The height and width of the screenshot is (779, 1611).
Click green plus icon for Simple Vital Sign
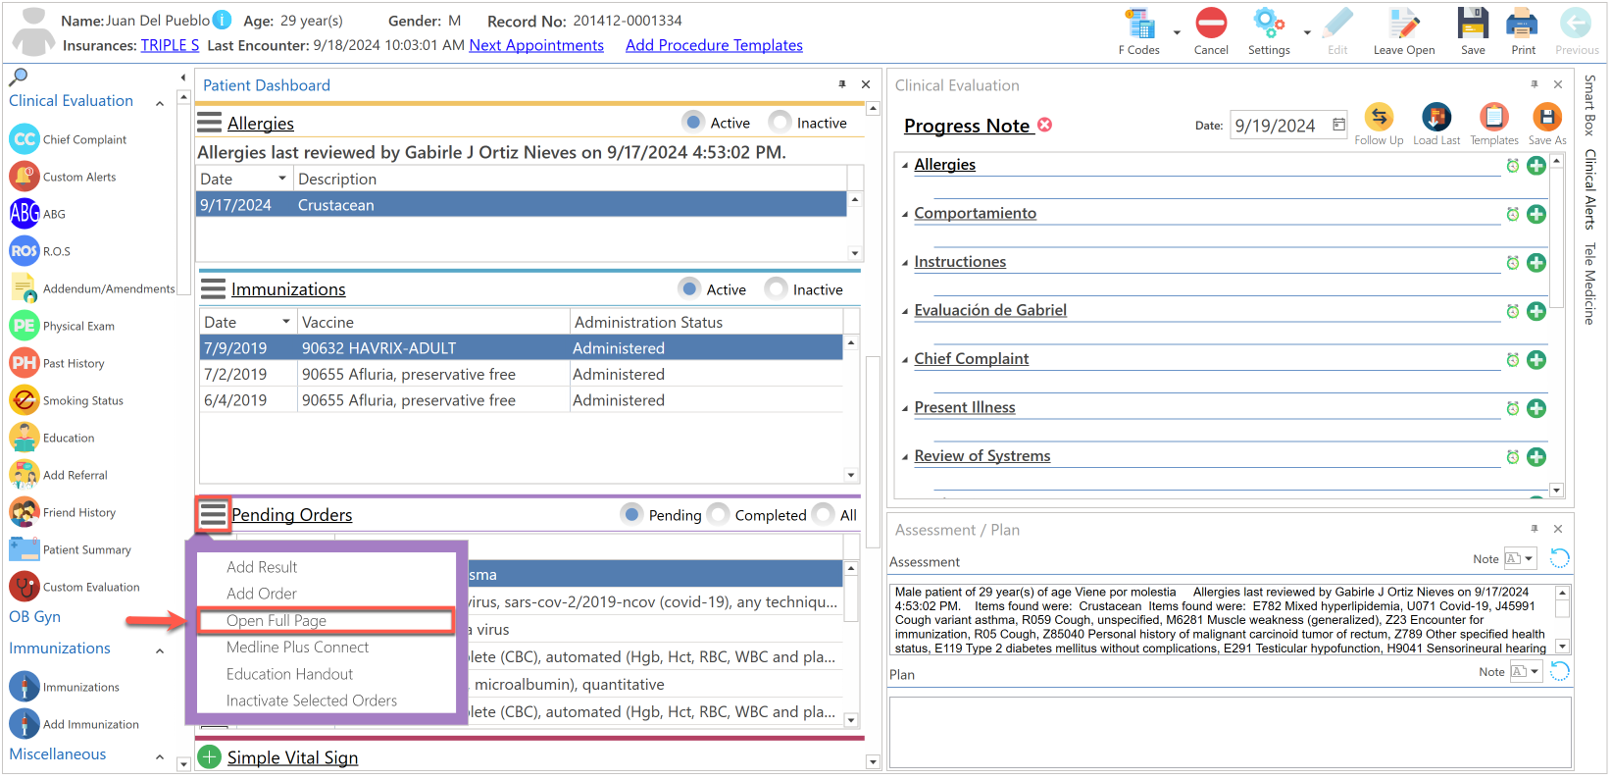pyautogui.click(x=209, y=756)
